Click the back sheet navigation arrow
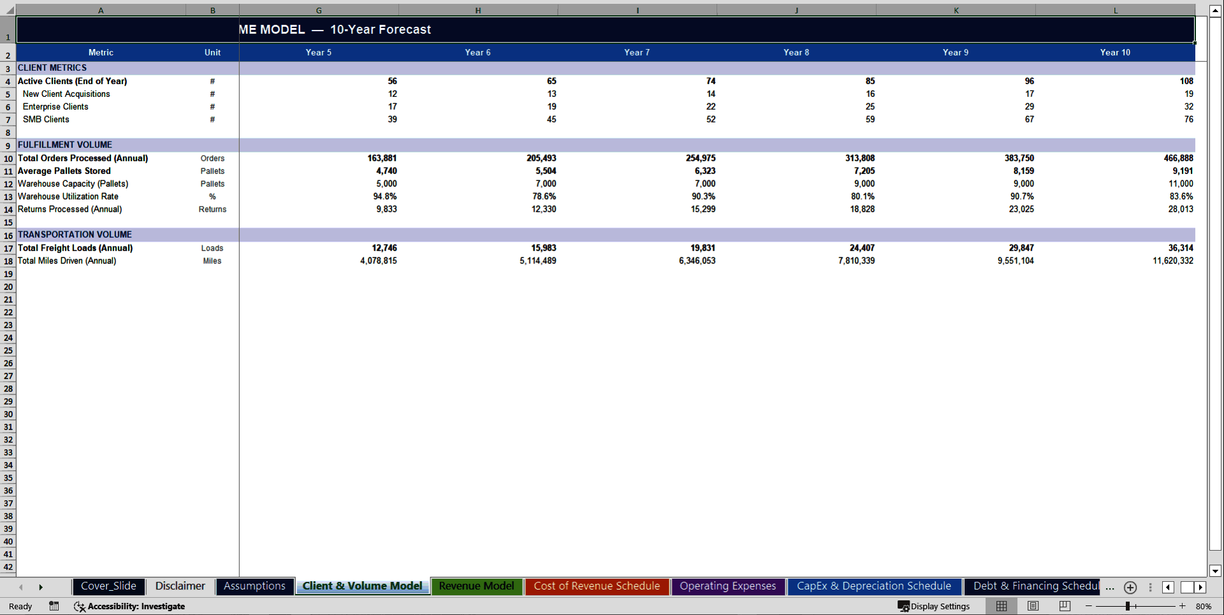This screenshot has width=1224, height=615. (21, 587)
